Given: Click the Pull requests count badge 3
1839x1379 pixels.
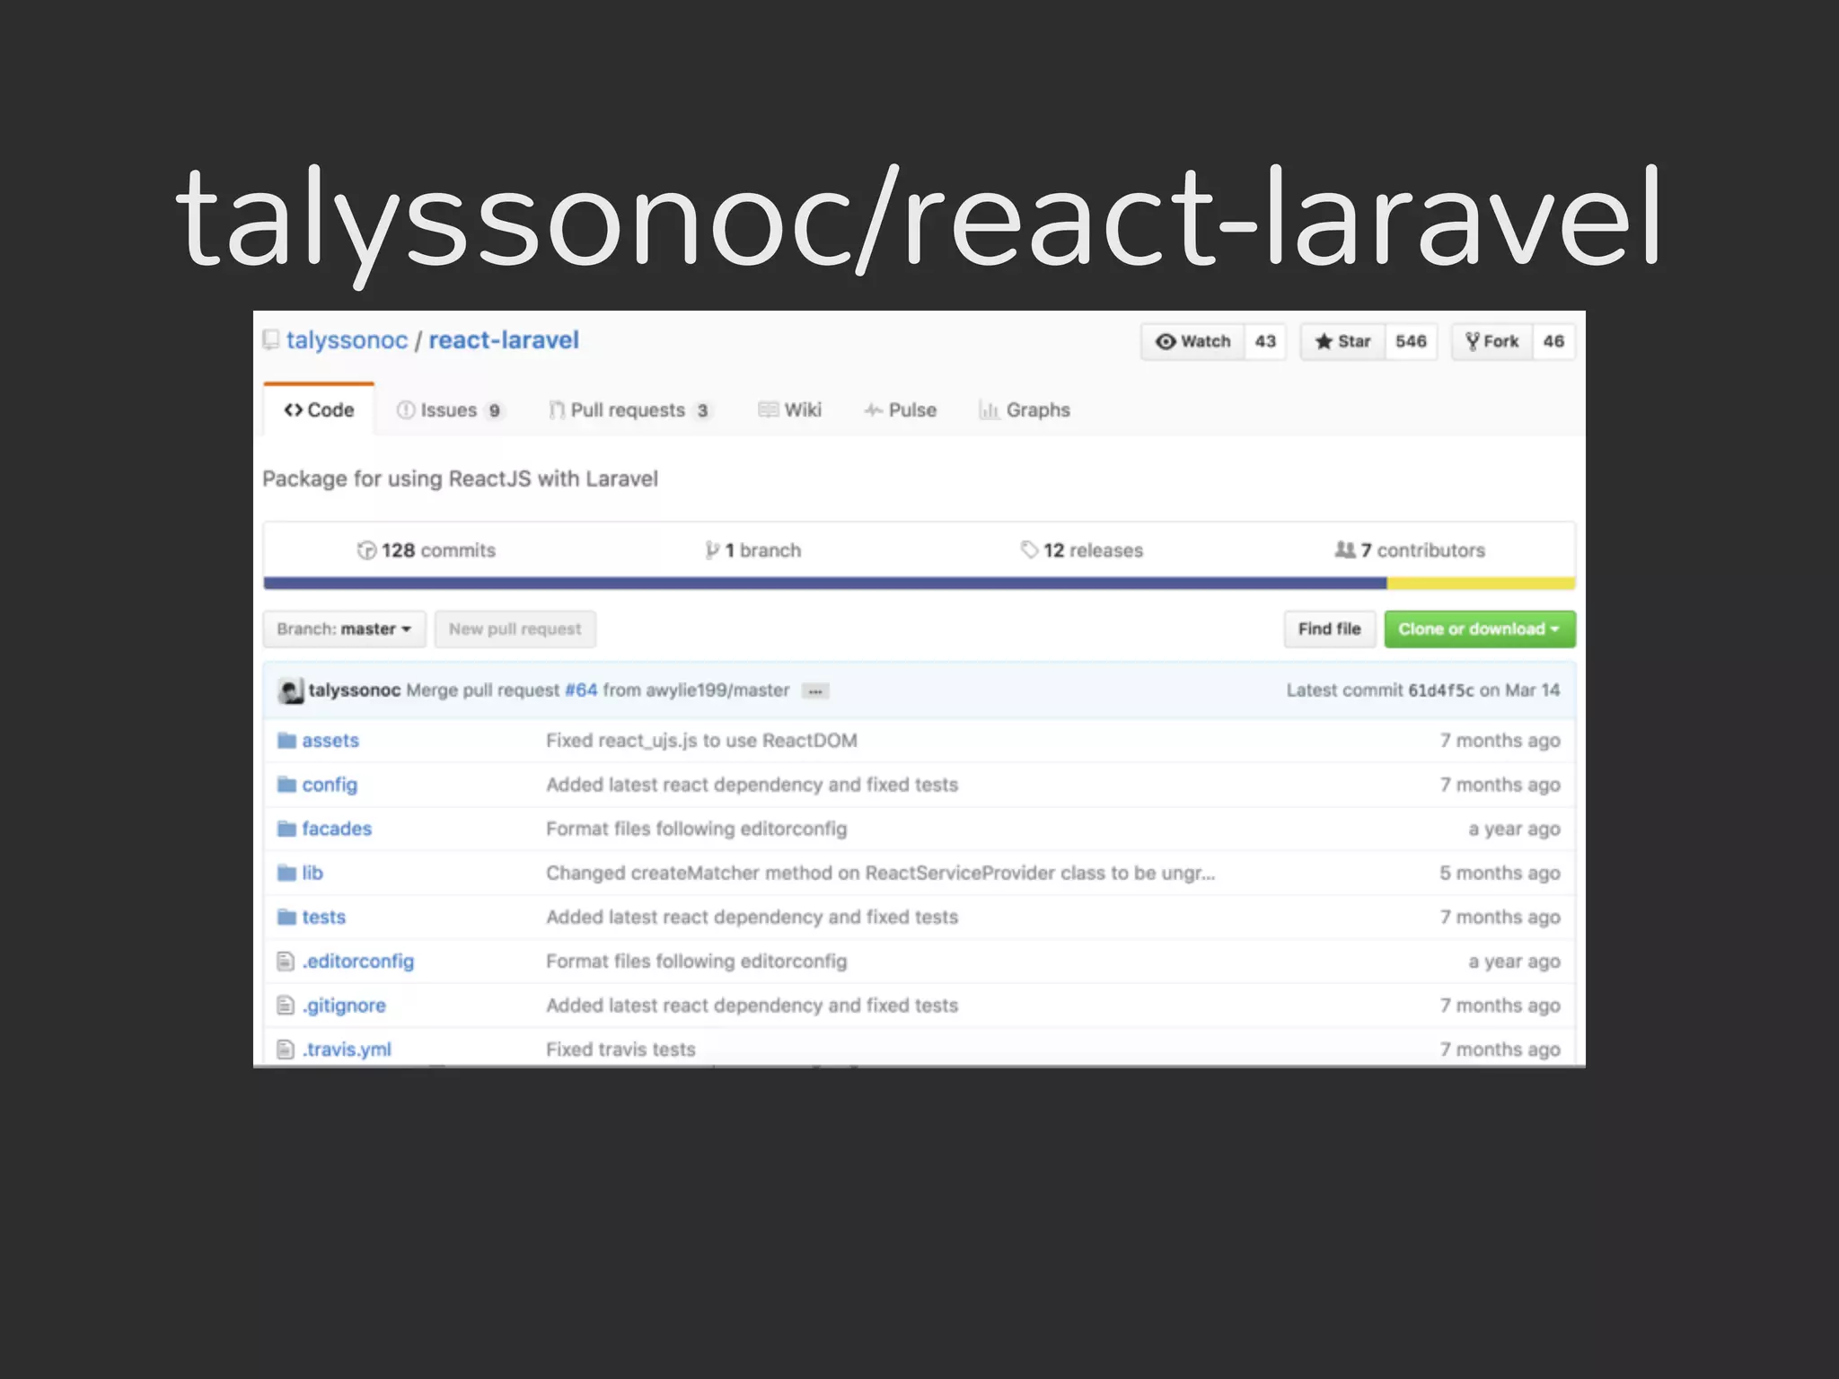Looking at the screenshot, I should [702, 411].
